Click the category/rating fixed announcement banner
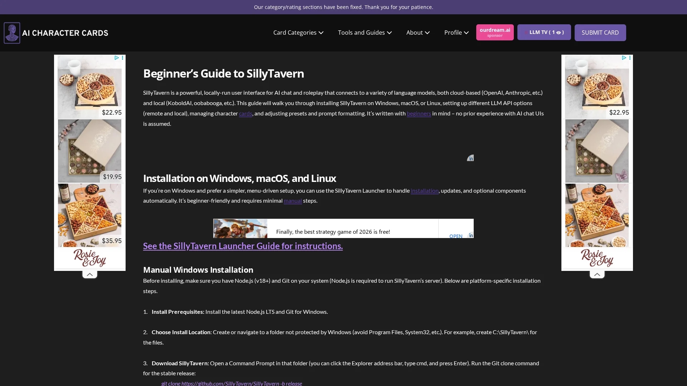 (343, 7)
